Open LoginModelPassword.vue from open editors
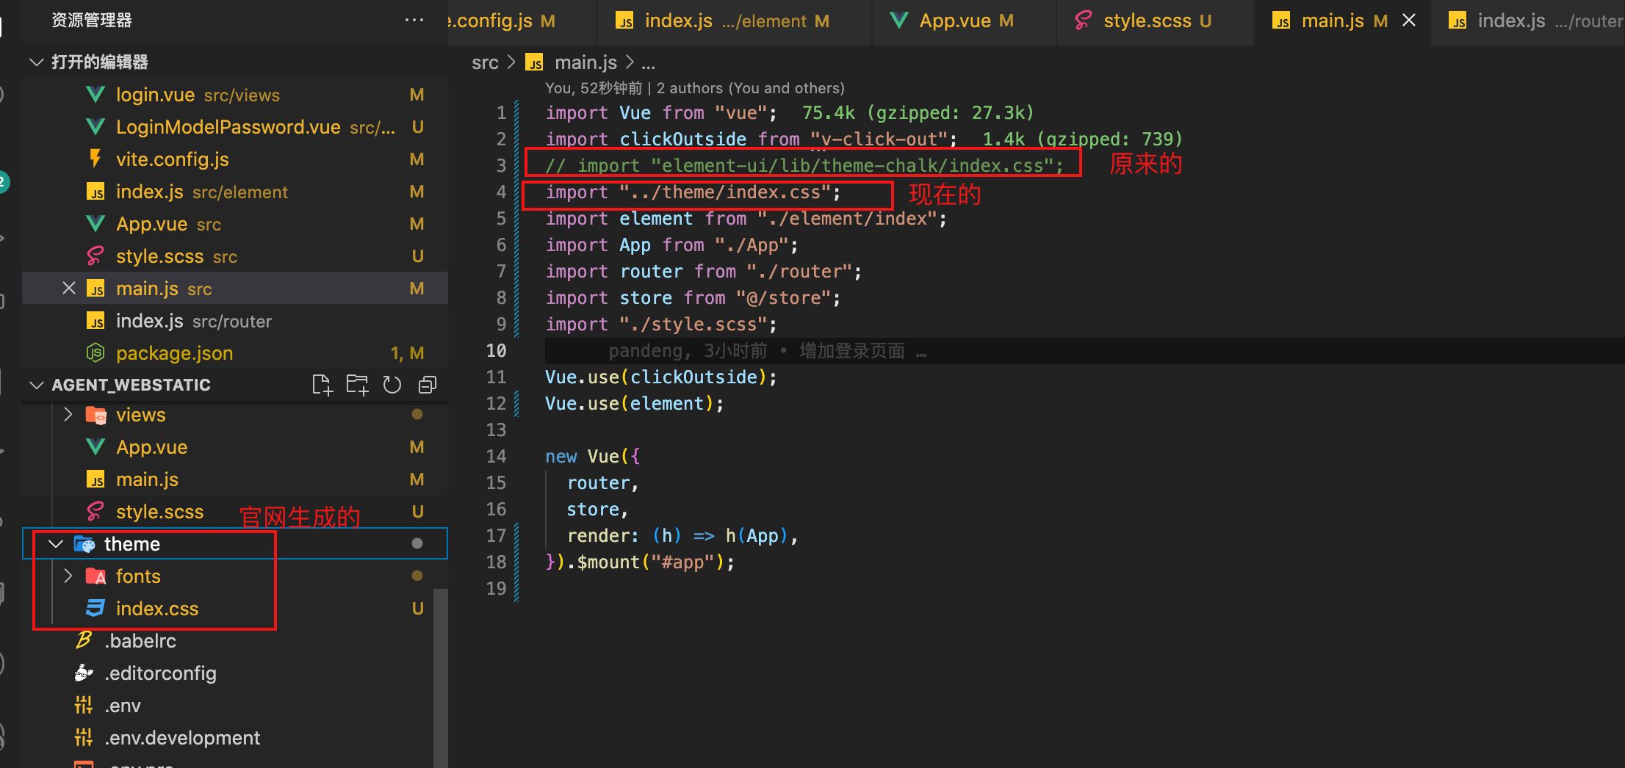This screenshot has height=768, width=1625. (x=235, y=127)
